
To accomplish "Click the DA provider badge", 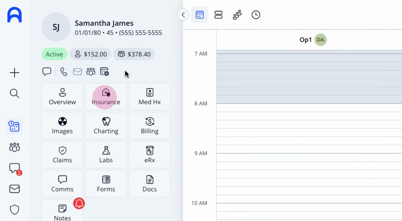I will pos(320,40).
